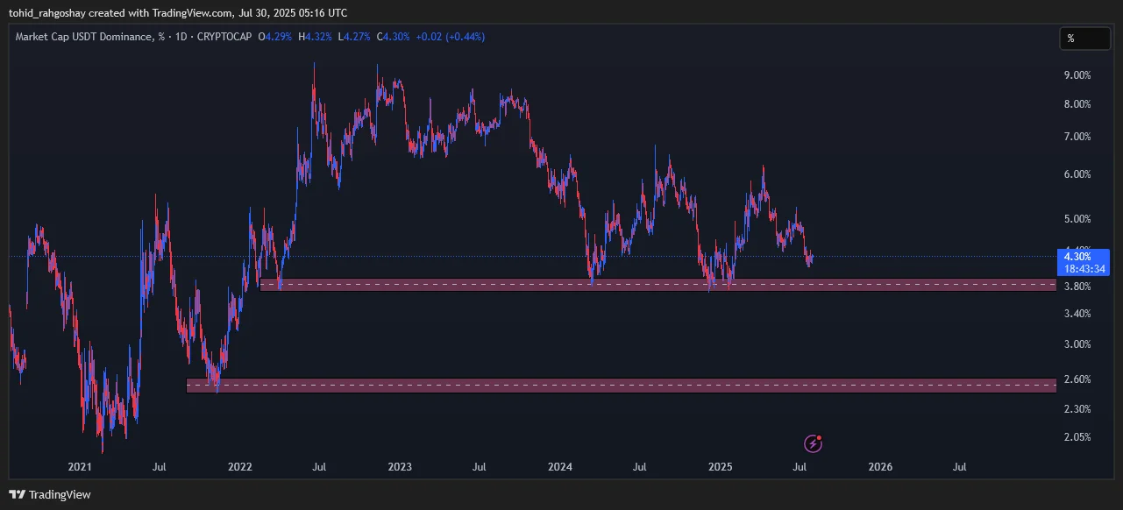This screenshot has height=510, width=1123.
Task: Click the 2024 label on time axis
Action: click(x=560, y=467)
